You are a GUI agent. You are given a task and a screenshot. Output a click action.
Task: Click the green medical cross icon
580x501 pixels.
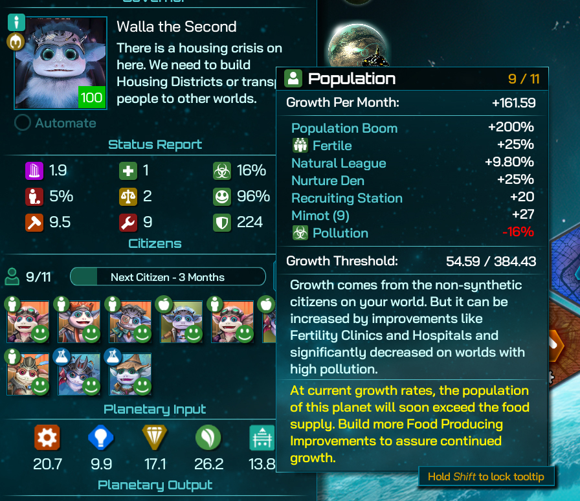(128, 171)
